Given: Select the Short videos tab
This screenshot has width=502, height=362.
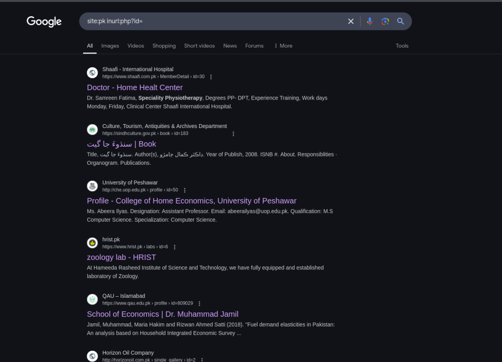Looking at the screenshot, I should (199, 46).
